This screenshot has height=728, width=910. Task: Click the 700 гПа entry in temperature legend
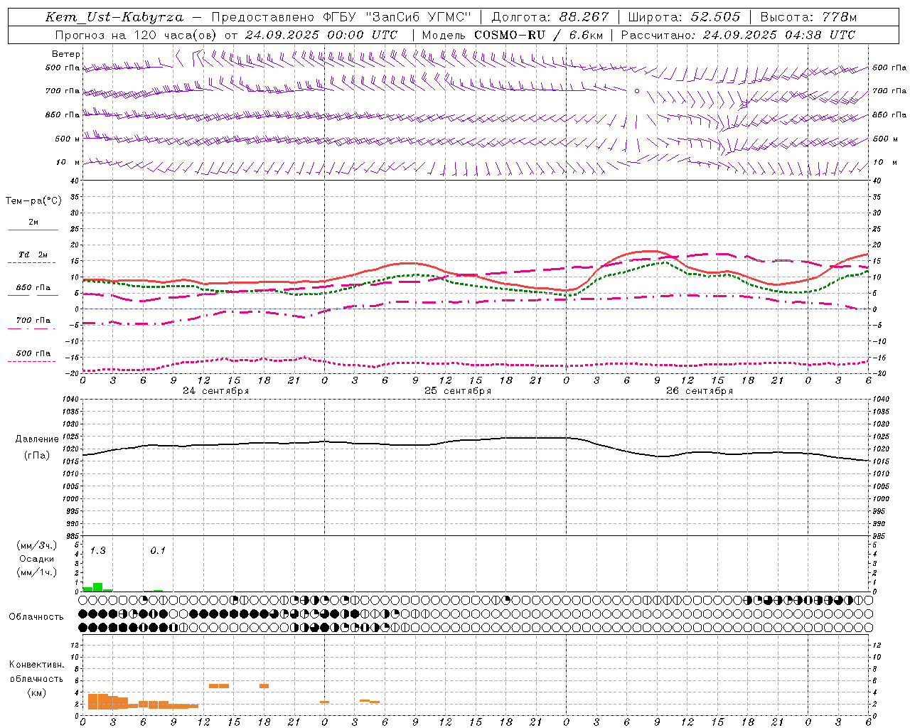click(33, 321)
